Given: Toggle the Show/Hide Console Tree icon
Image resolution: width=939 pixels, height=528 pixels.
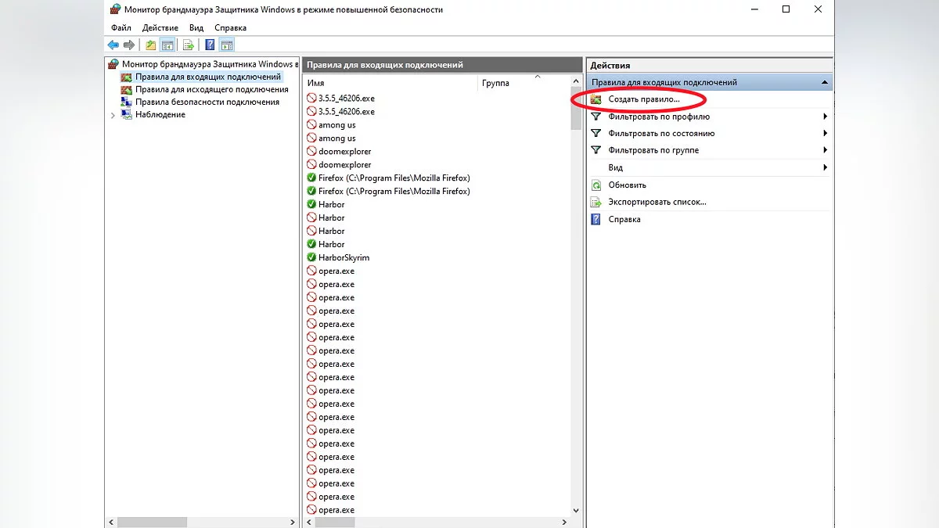Looking at the screenshot, I should pyautogui.click(x=167, y=45).
